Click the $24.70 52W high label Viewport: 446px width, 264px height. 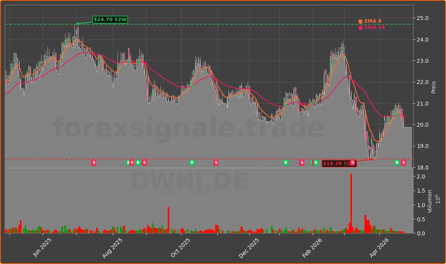(110, 20)
